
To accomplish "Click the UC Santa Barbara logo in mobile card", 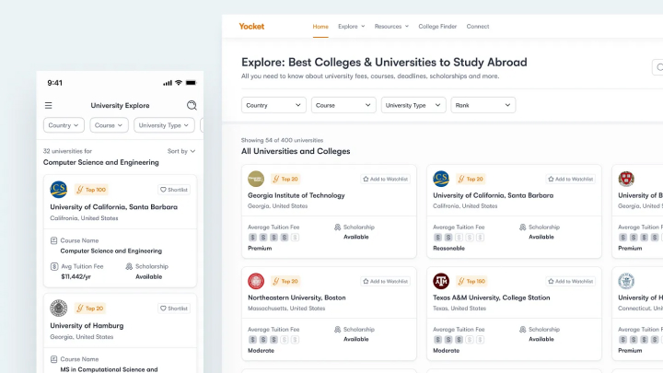I will 59,190.
